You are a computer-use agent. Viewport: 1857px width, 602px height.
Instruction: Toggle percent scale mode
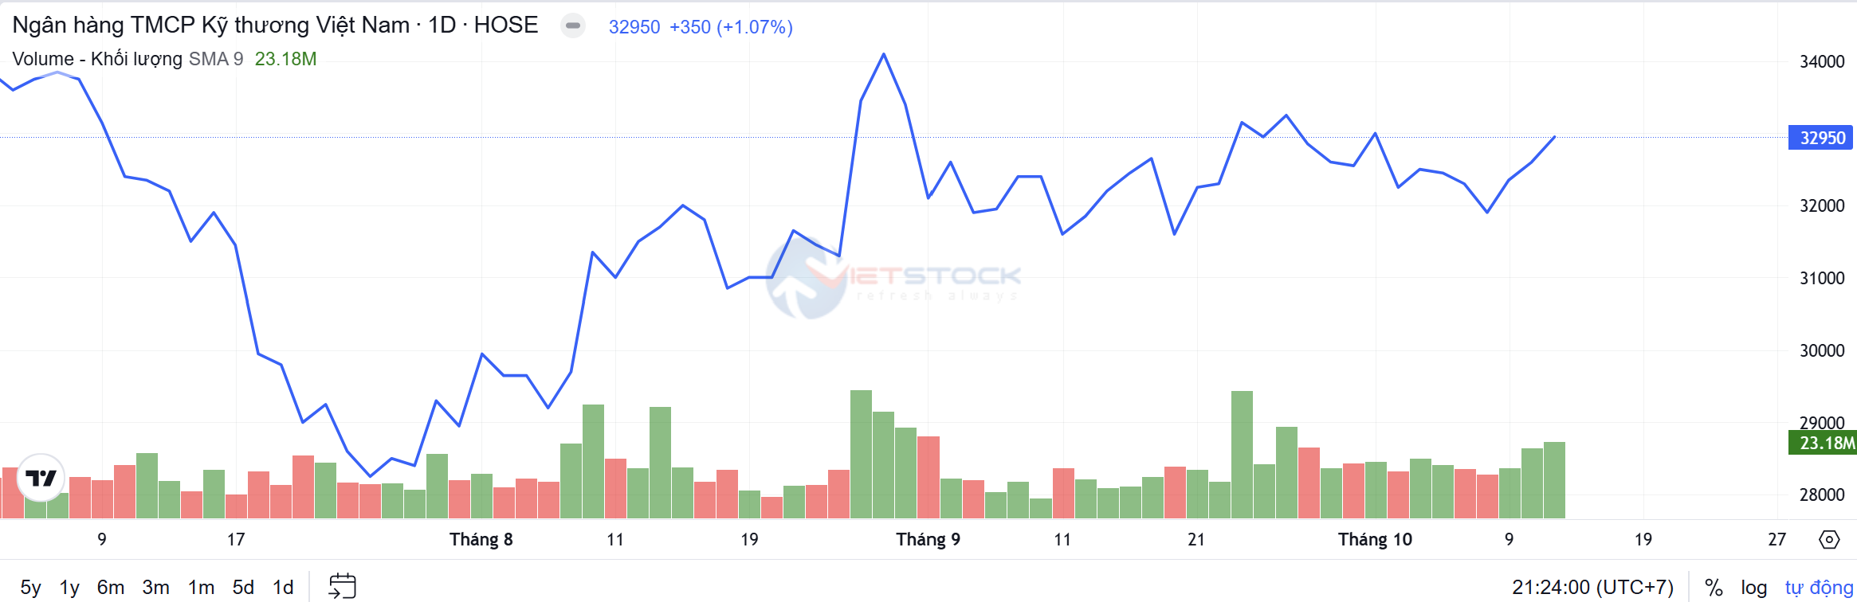[x=1714, y=588]
